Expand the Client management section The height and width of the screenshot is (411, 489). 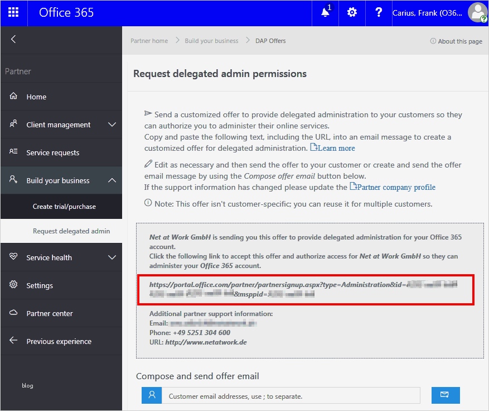tap(111, 124)
